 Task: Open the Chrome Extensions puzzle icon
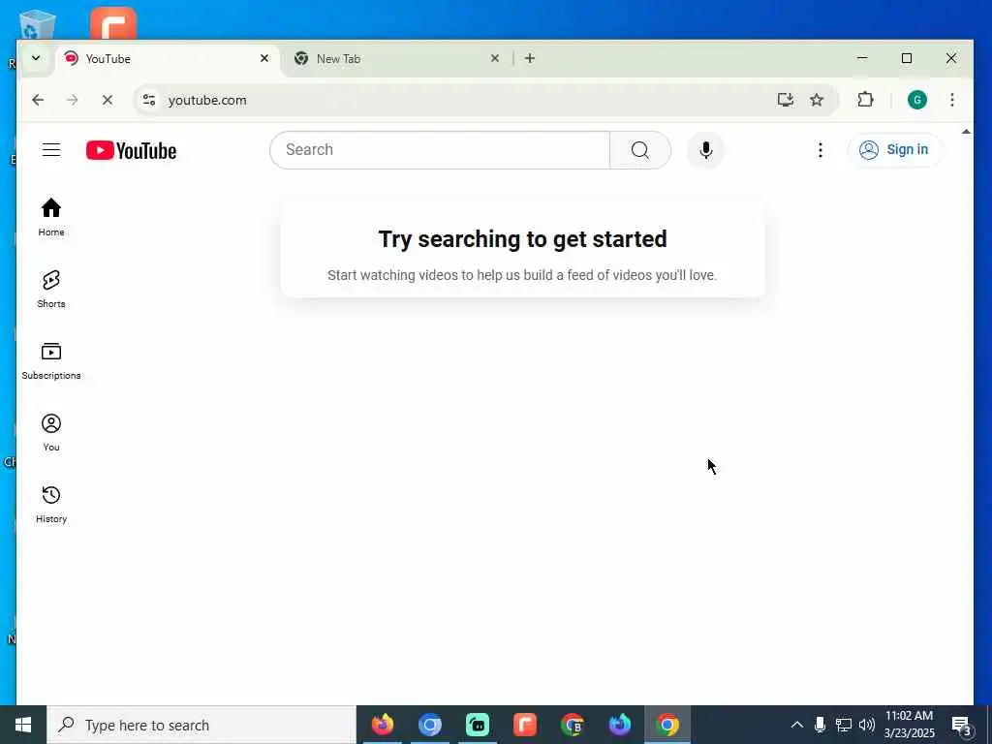[865, 100]
